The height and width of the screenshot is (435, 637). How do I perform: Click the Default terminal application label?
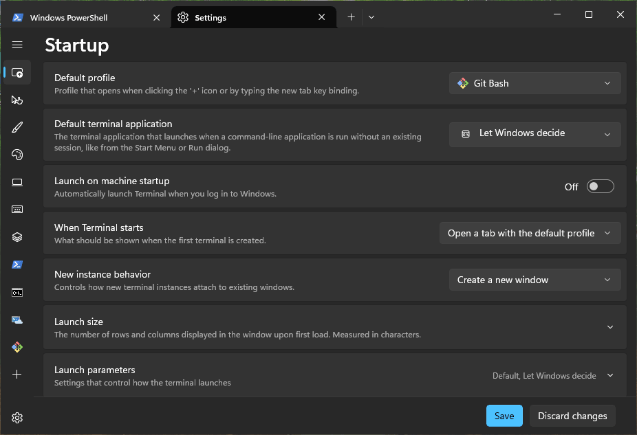[114, 124]
